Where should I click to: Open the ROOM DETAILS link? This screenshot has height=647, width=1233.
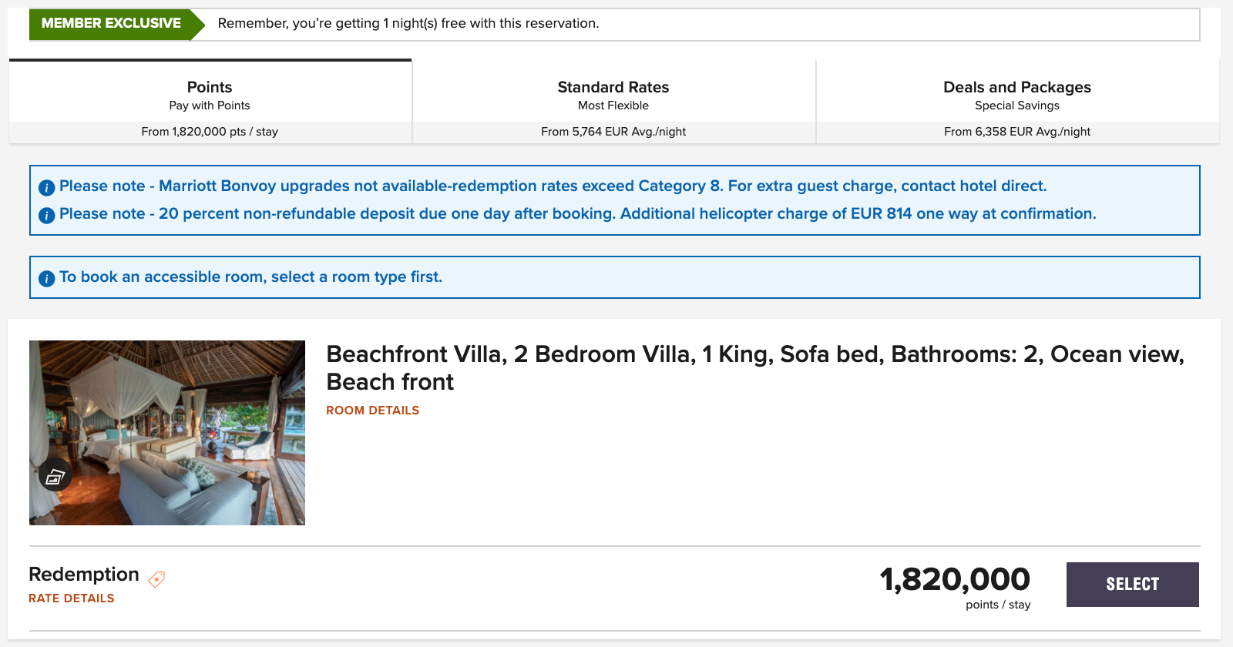[372, 411]
